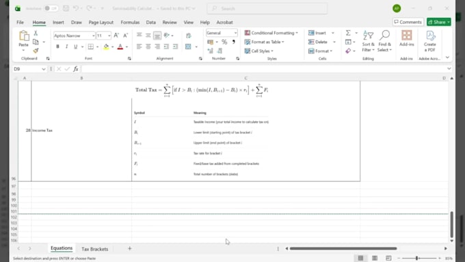The height and width of the screenshot is (262, 465).
Task: Decrease font size button
Action: point(125,36)
